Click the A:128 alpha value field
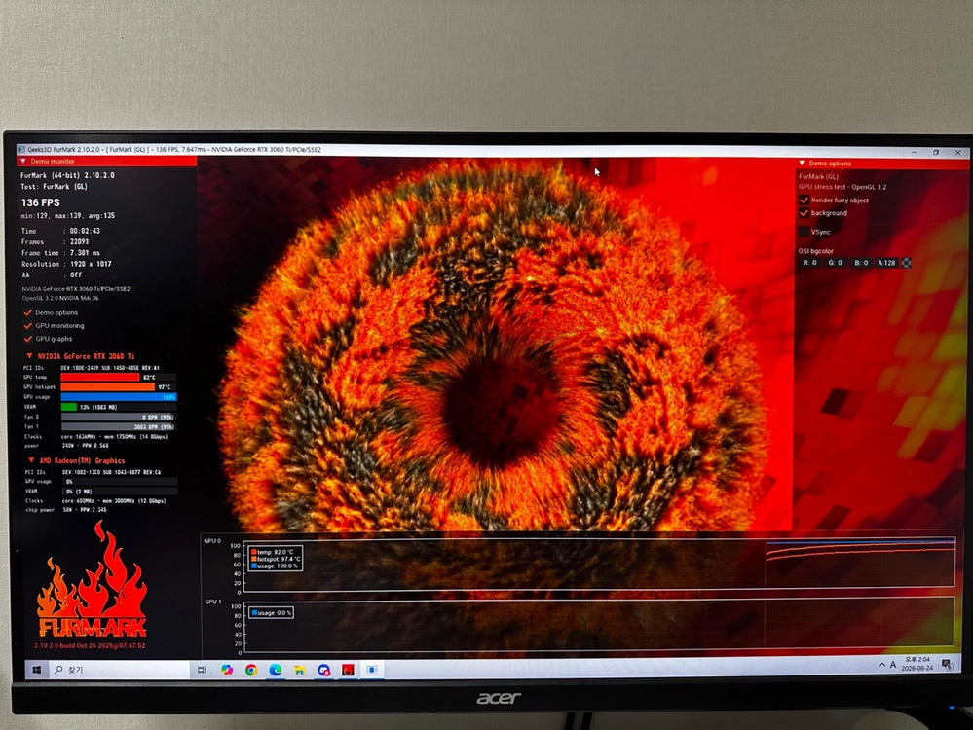 [886, 263]
